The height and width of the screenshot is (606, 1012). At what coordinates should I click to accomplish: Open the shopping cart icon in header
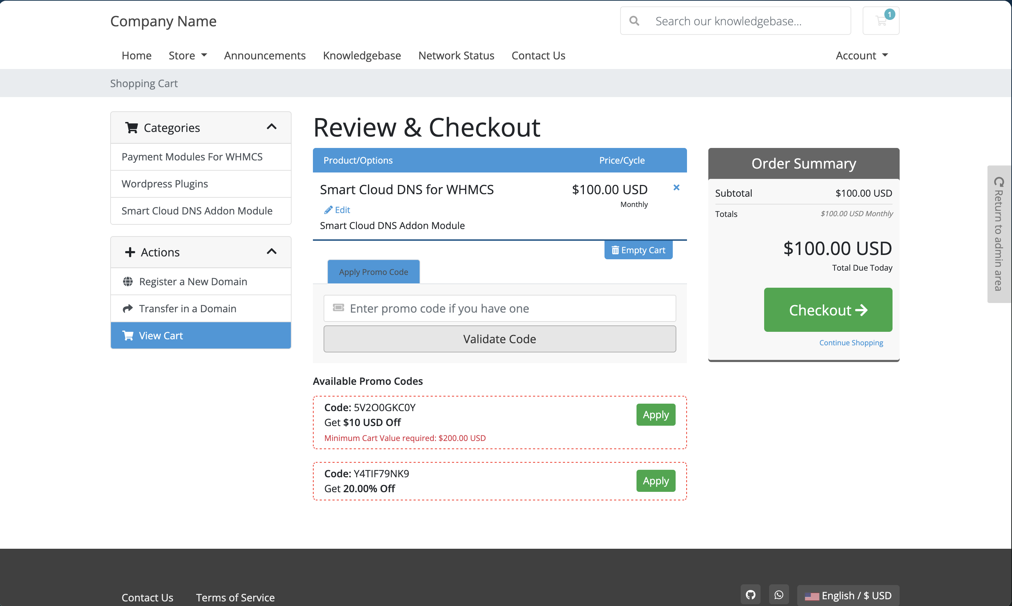click(x=880, y=21)
